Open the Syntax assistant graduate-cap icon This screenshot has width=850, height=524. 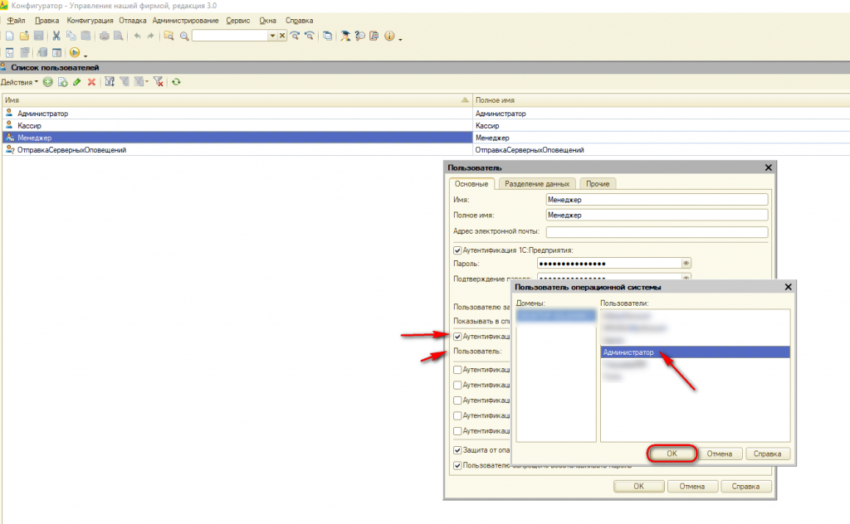tap(344, 36)
